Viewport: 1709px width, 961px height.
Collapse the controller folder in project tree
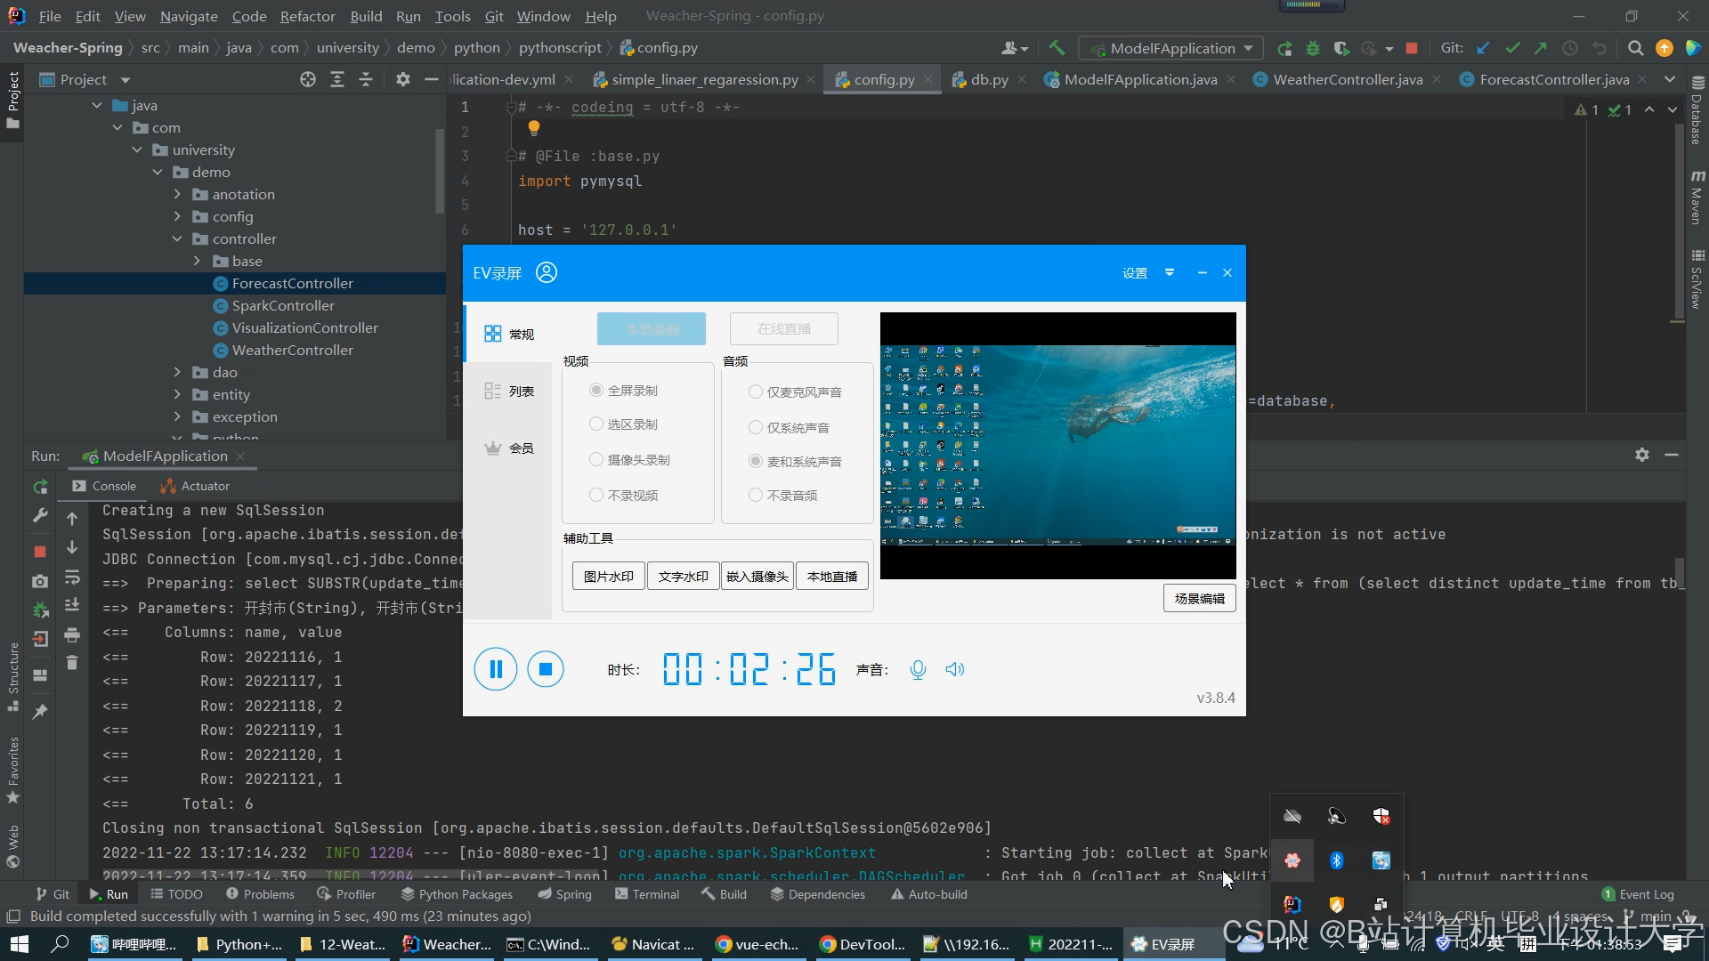pos(177,238)
